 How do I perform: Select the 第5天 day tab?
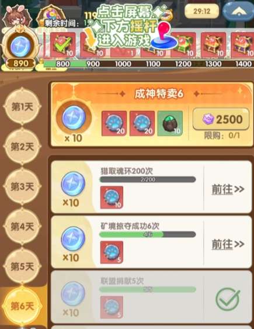coord(22,266)
